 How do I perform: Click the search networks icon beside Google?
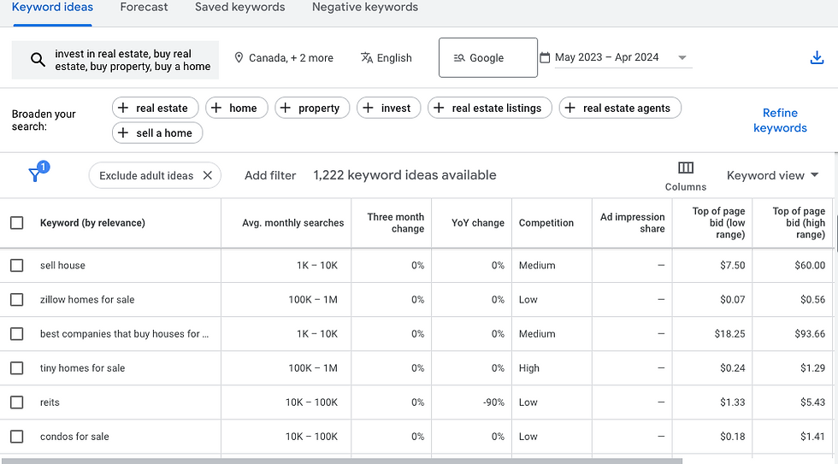click(x=459, y=57)
